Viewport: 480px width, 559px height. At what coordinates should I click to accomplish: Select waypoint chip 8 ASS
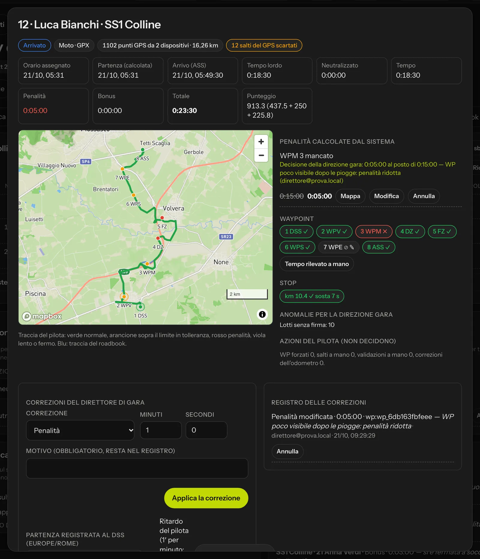point(379,247)
